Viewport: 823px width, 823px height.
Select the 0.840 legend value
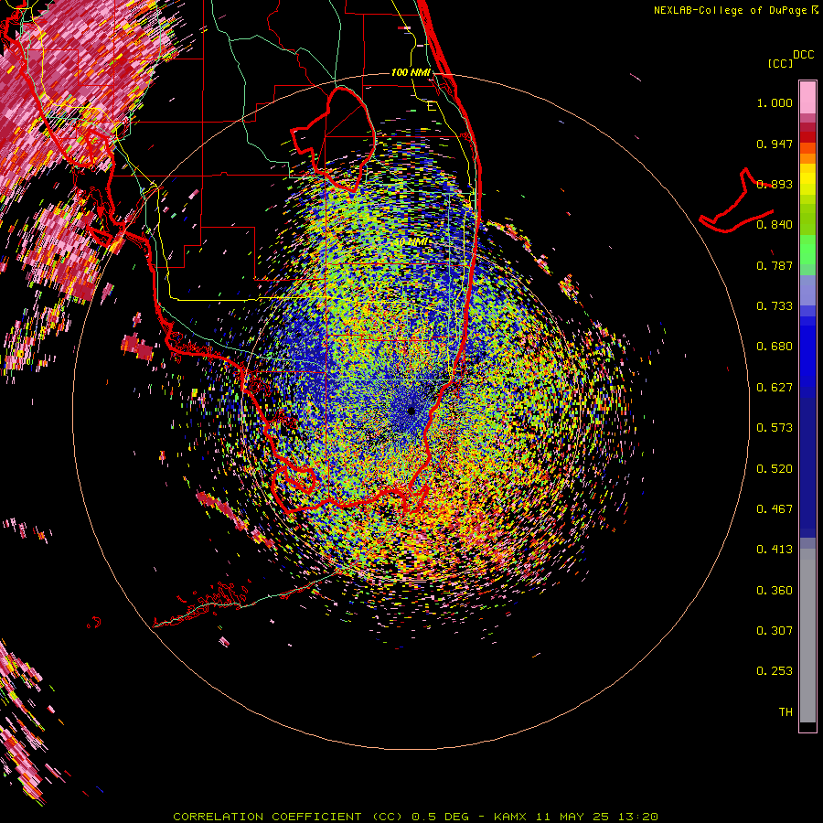pos(775,225)
